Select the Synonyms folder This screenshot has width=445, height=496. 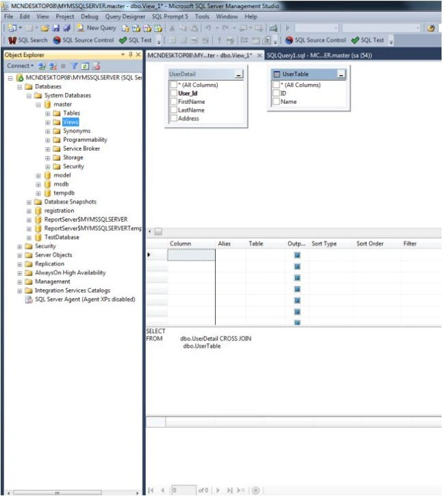point(77,131)
